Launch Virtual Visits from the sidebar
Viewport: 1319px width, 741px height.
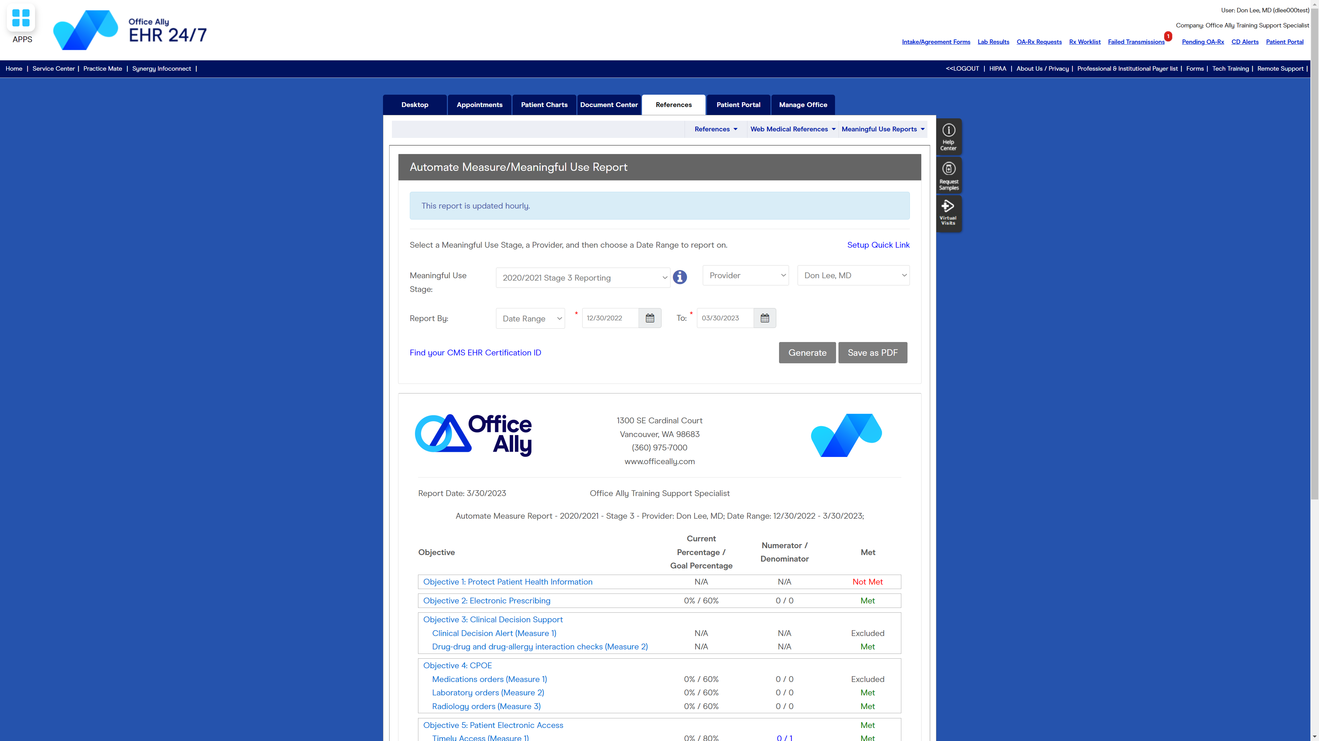(948, 213)
